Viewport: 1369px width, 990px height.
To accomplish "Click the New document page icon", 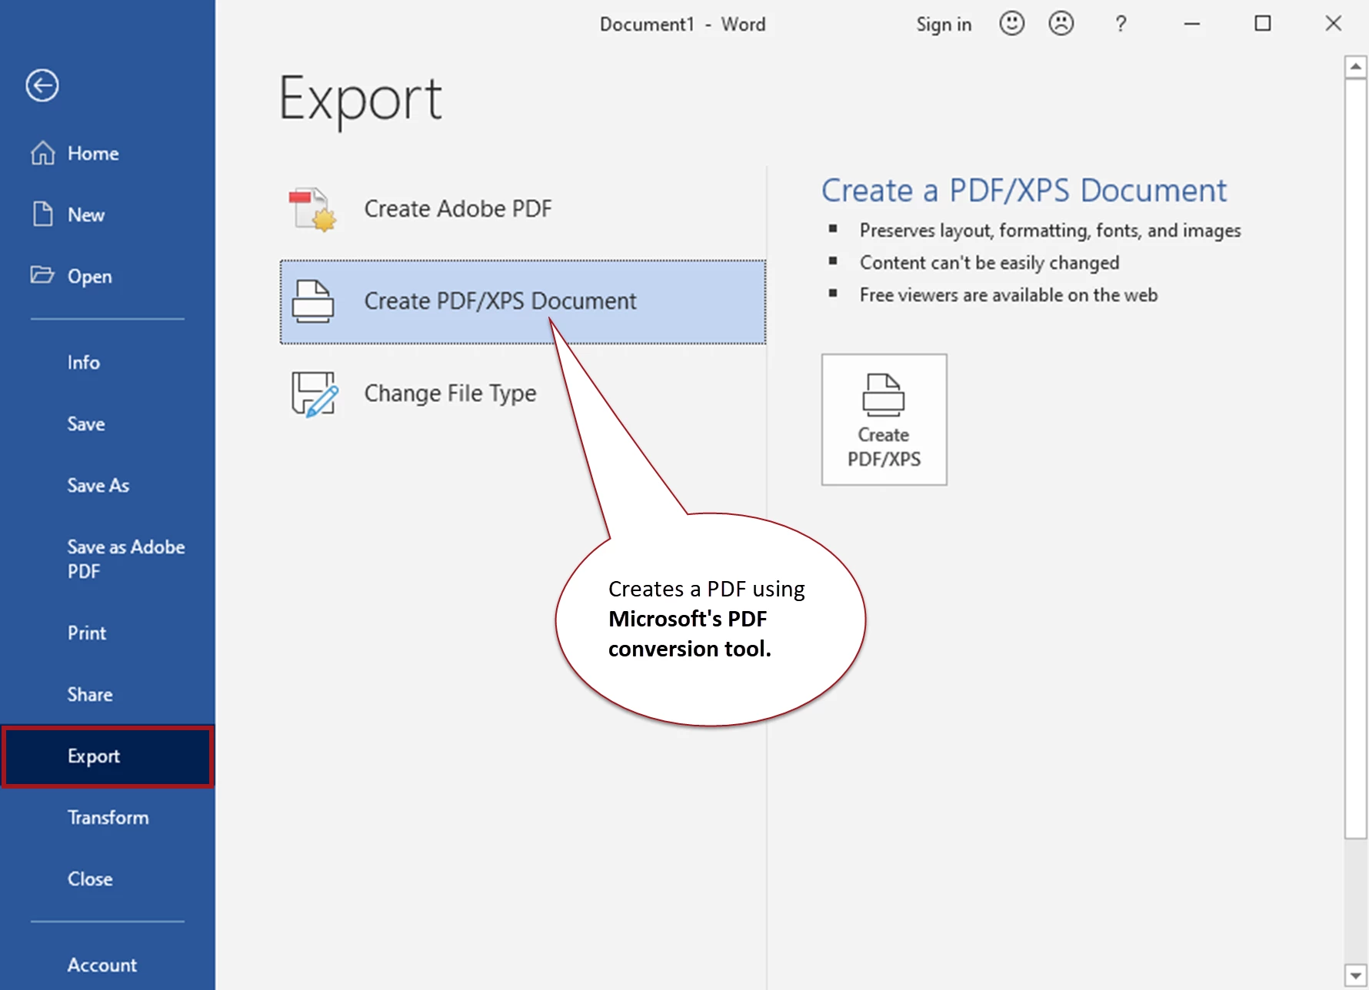I will point(42,214).
